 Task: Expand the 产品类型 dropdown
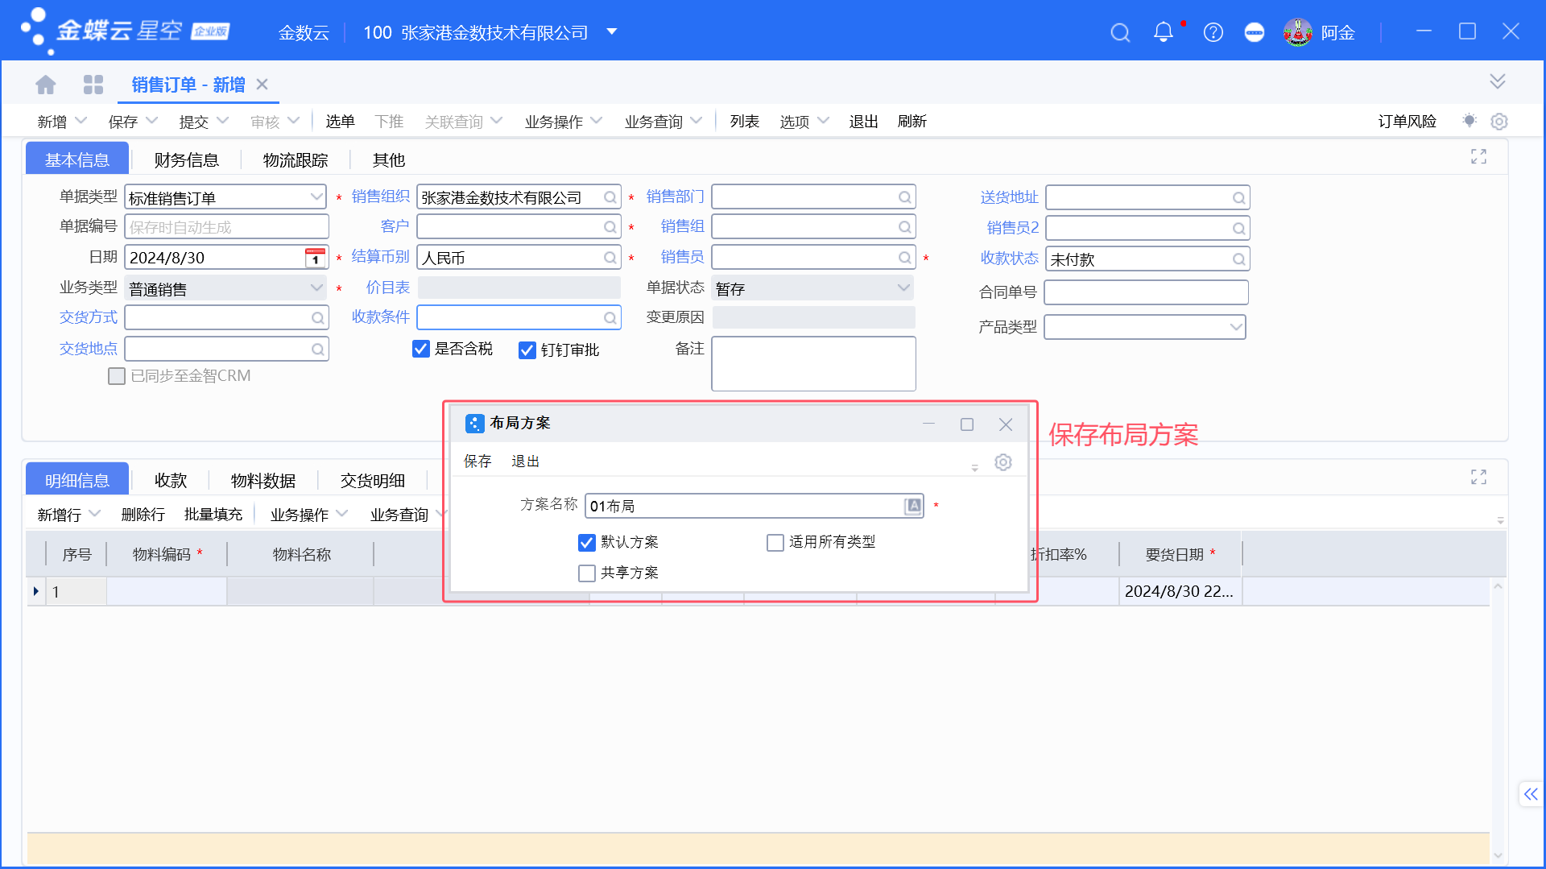(x=1235, y=327)
